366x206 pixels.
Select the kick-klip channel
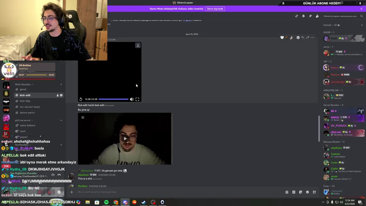coord(39,101)
